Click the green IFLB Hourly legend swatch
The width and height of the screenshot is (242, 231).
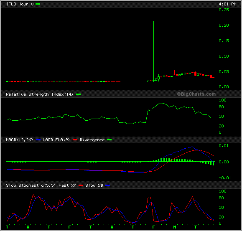pyautogui.click(x=38, y=4)
